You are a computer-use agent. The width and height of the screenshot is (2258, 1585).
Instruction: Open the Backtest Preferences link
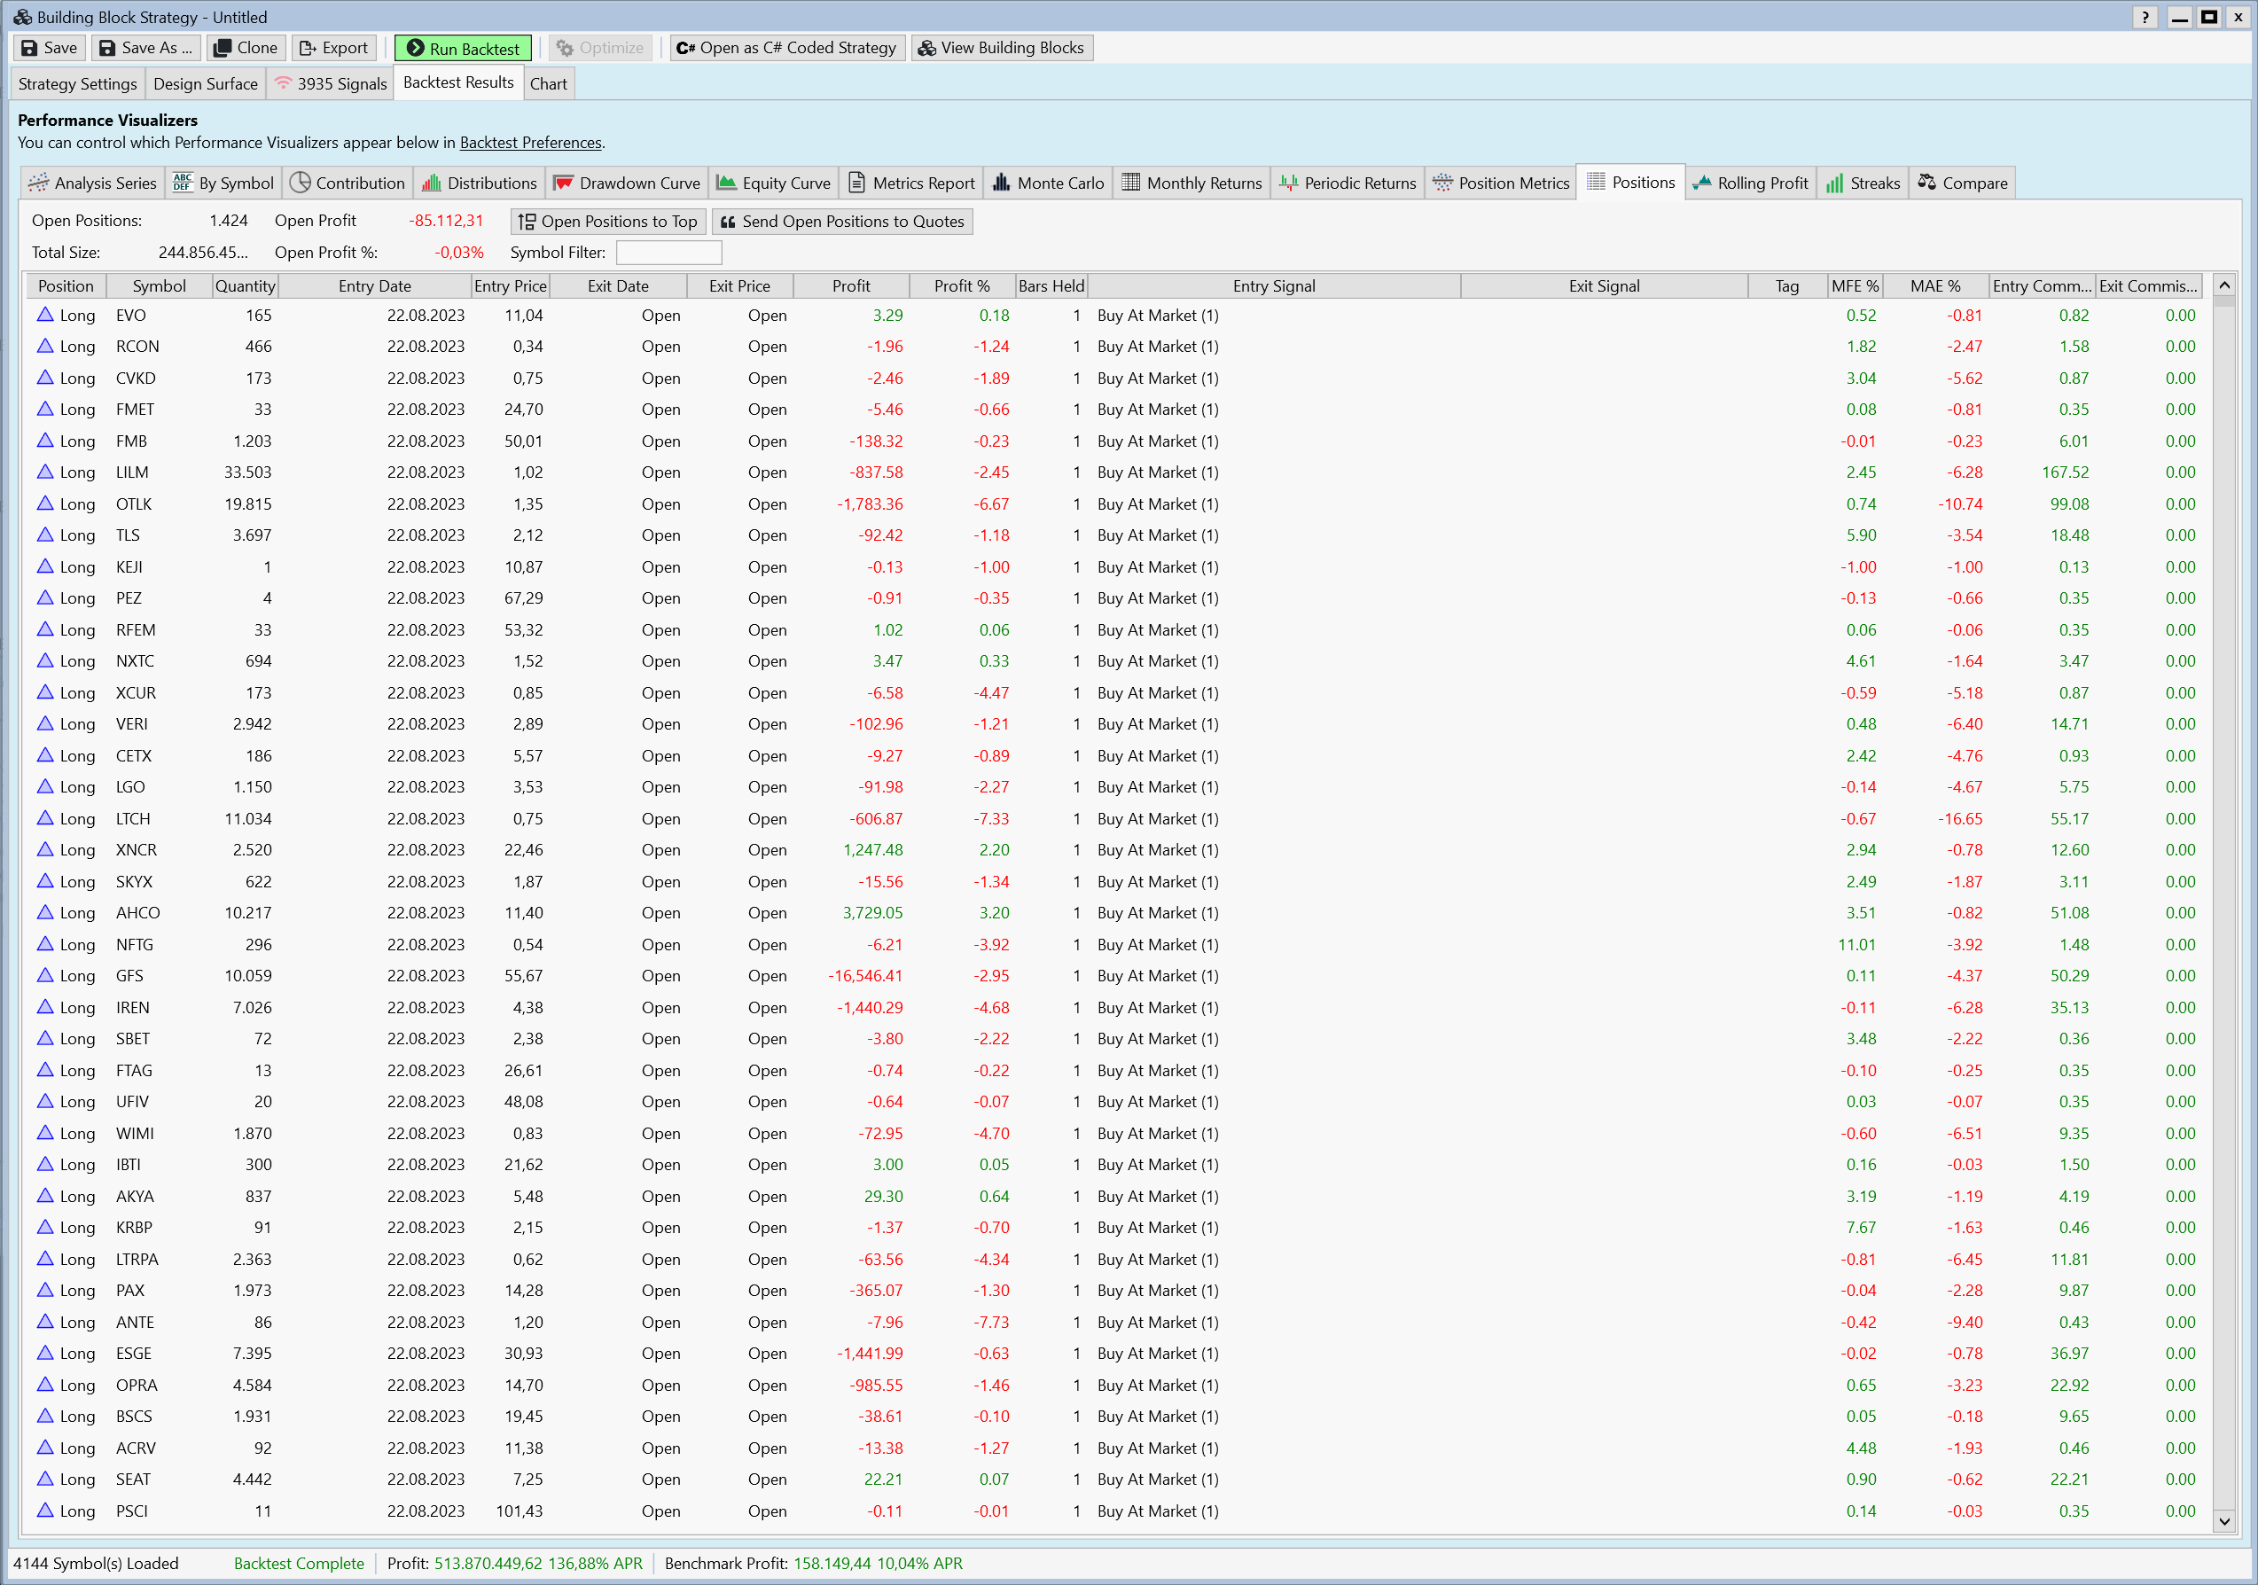[530, 143]
